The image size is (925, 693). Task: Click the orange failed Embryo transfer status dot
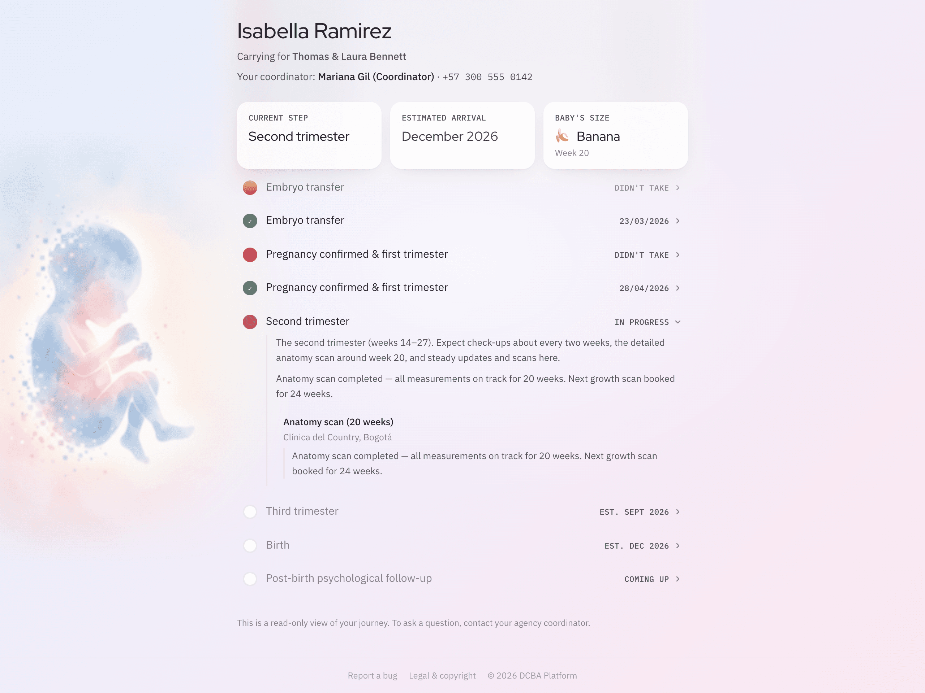250,188
